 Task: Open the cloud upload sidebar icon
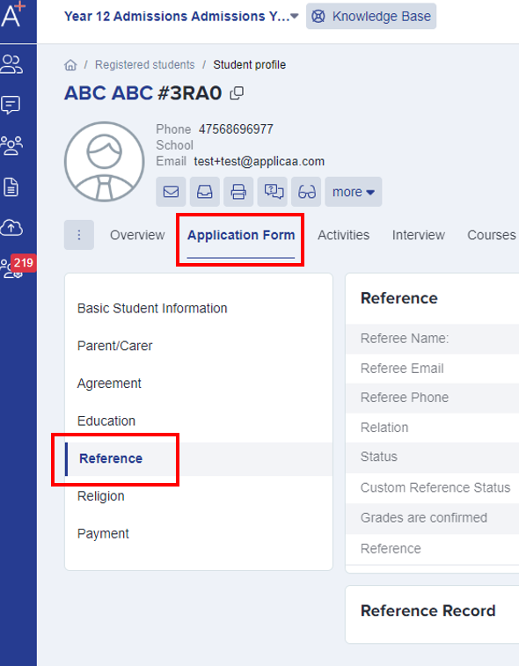pos(11,228)
